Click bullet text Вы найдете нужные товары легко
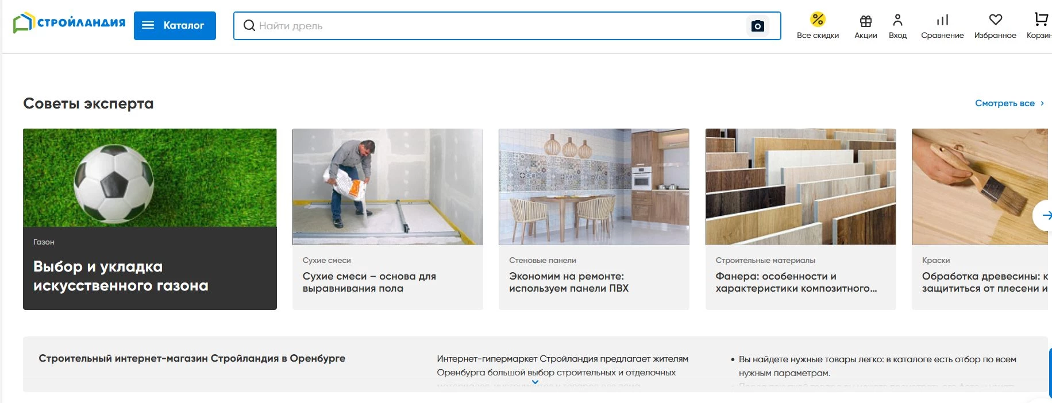The image size is (1052, 403). (877, 366)
